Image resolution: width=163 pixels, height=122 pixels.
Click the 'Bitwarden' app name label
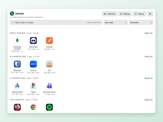pyautogui.click(x=17, y=71)
